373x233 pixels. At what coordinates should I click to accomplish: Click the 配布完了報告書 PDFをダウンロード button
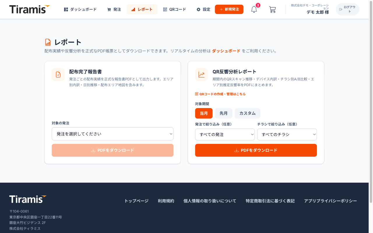point(112,150)
